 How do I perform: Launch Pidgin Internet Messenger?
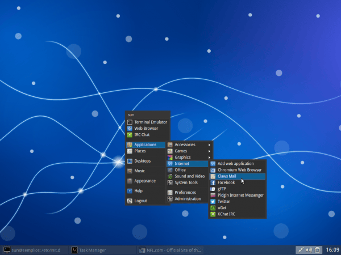pos(240,195)
